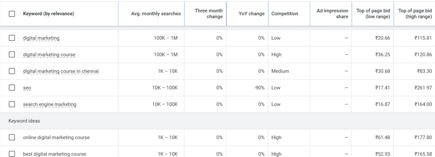Screen dimensions: 435x157
Task: Click the Three month change column header
Action: tap(209, 14)
